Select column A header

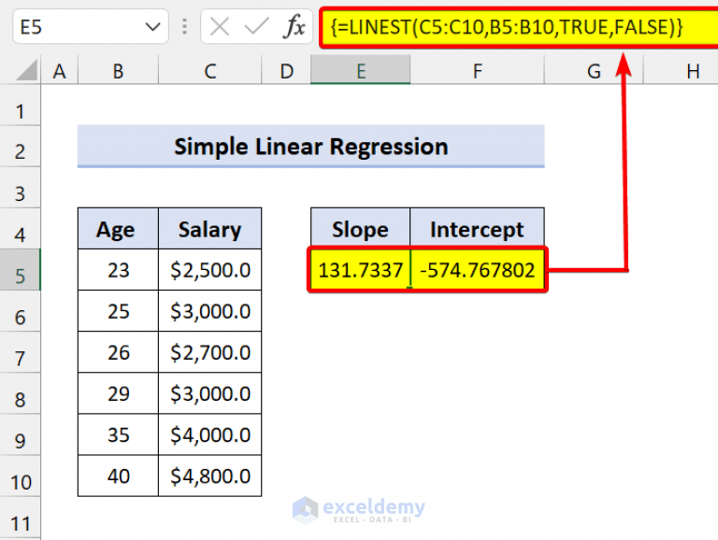[60, 71]
